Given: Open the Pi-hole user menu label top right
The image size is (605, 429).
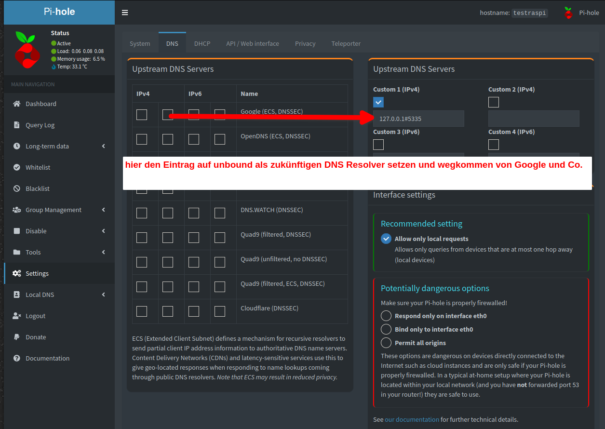Looking at the screenshot, I should (x=589, y=13).
